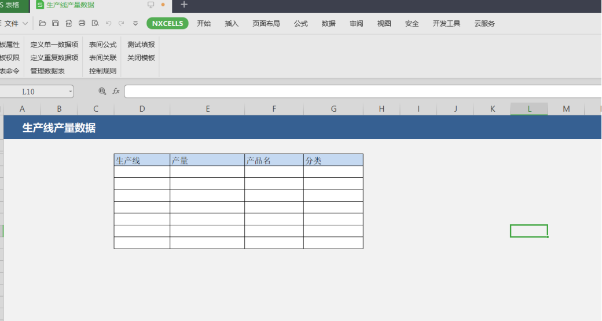Click the fx insert function icon

[116, 91]
